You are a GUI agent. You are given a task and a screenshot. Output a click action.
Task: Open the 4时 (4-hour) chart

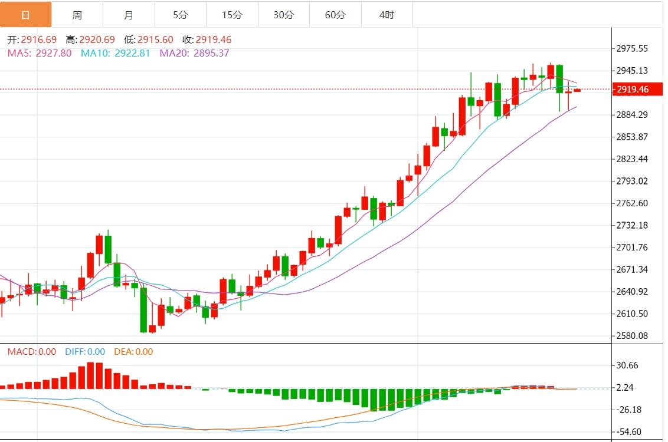385,15
